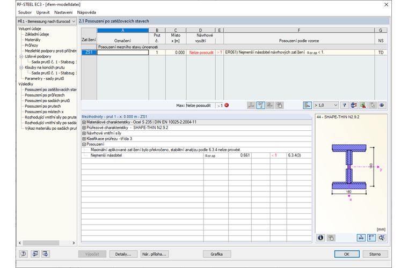Toggle the principal axes display icon
The image size is (408, 268).
pos(371,237)
